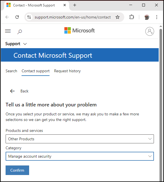Open the sign-in account icon

150,31
